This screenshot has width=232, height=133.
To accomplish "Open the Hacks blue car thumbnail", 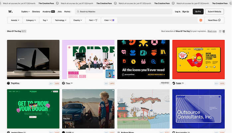I will [88, 109].
